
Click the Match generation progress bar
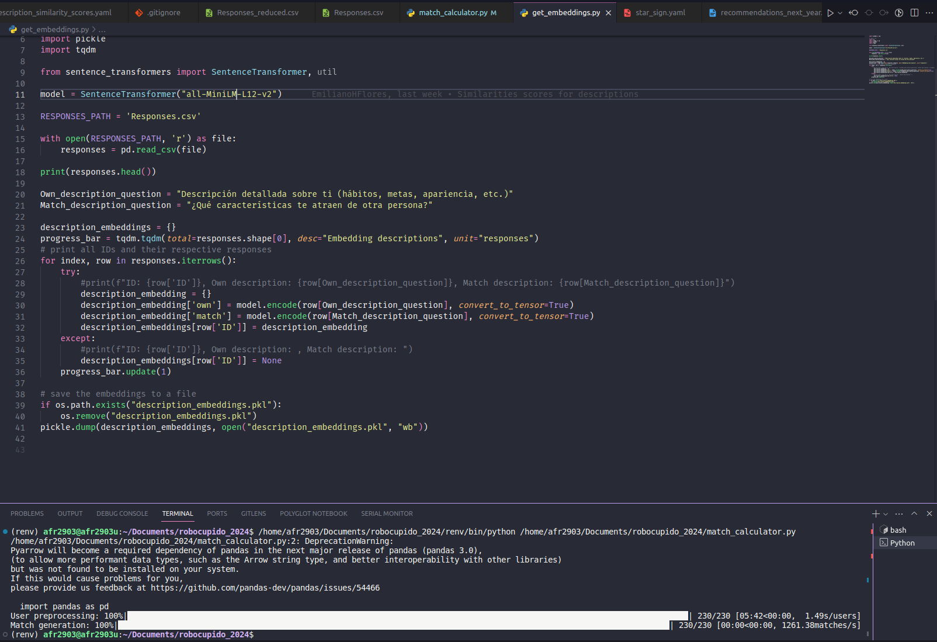tap(393, 625)
